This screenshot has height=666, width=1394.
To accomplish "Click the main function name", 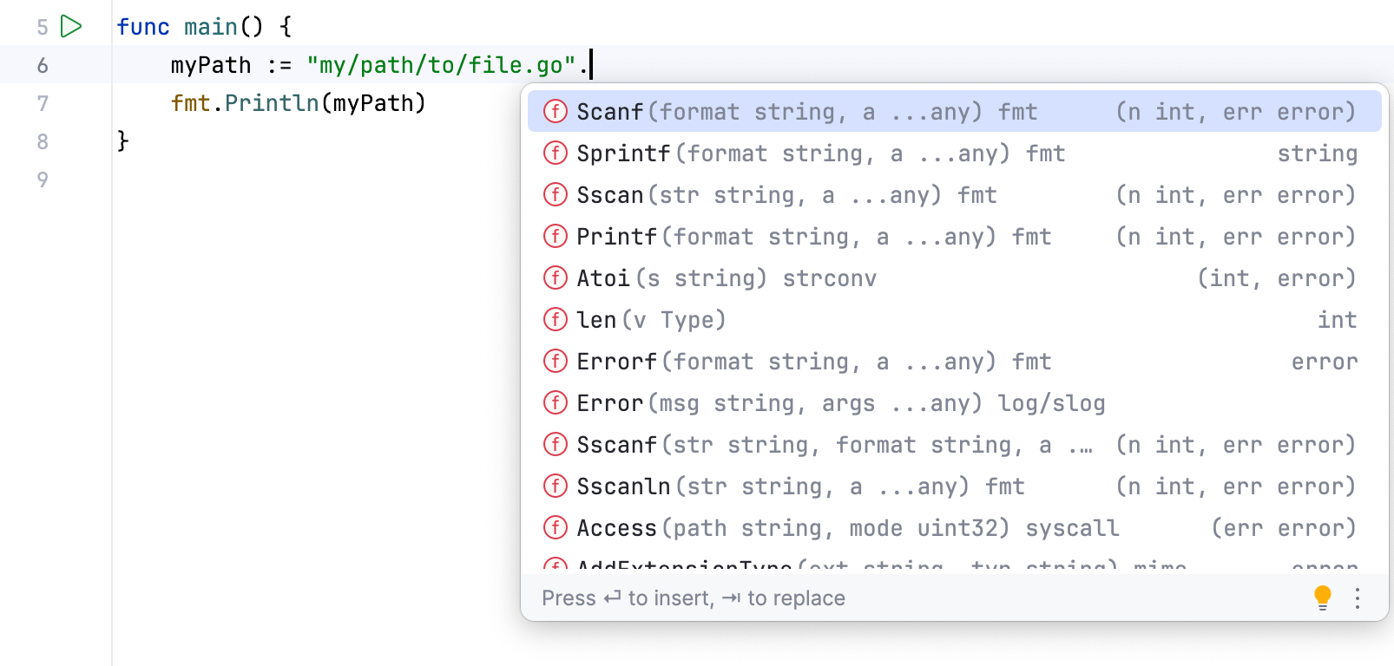I will point(210,28).
